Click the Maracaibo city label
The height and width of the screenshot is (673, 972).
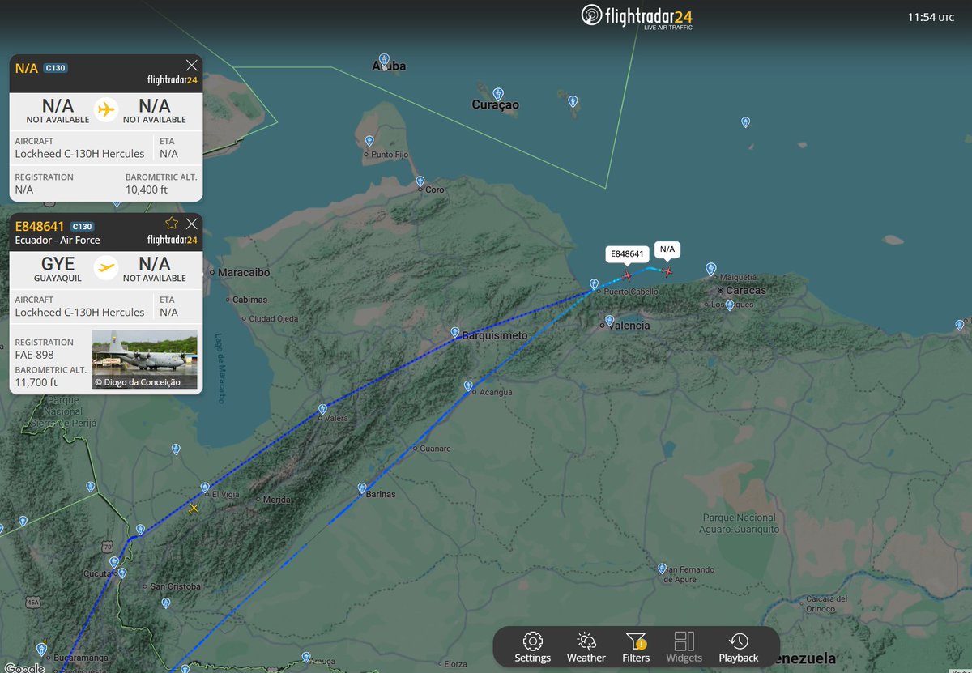click(243, 273)
